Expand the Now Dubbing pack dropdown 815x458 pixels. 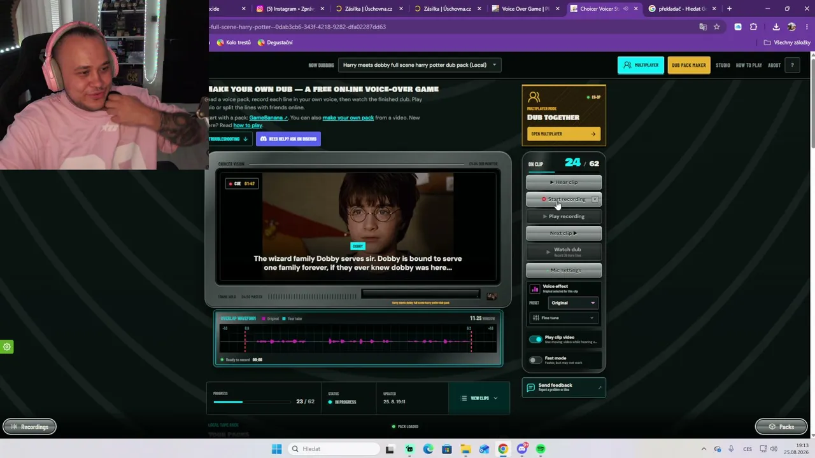pos(420,65)
